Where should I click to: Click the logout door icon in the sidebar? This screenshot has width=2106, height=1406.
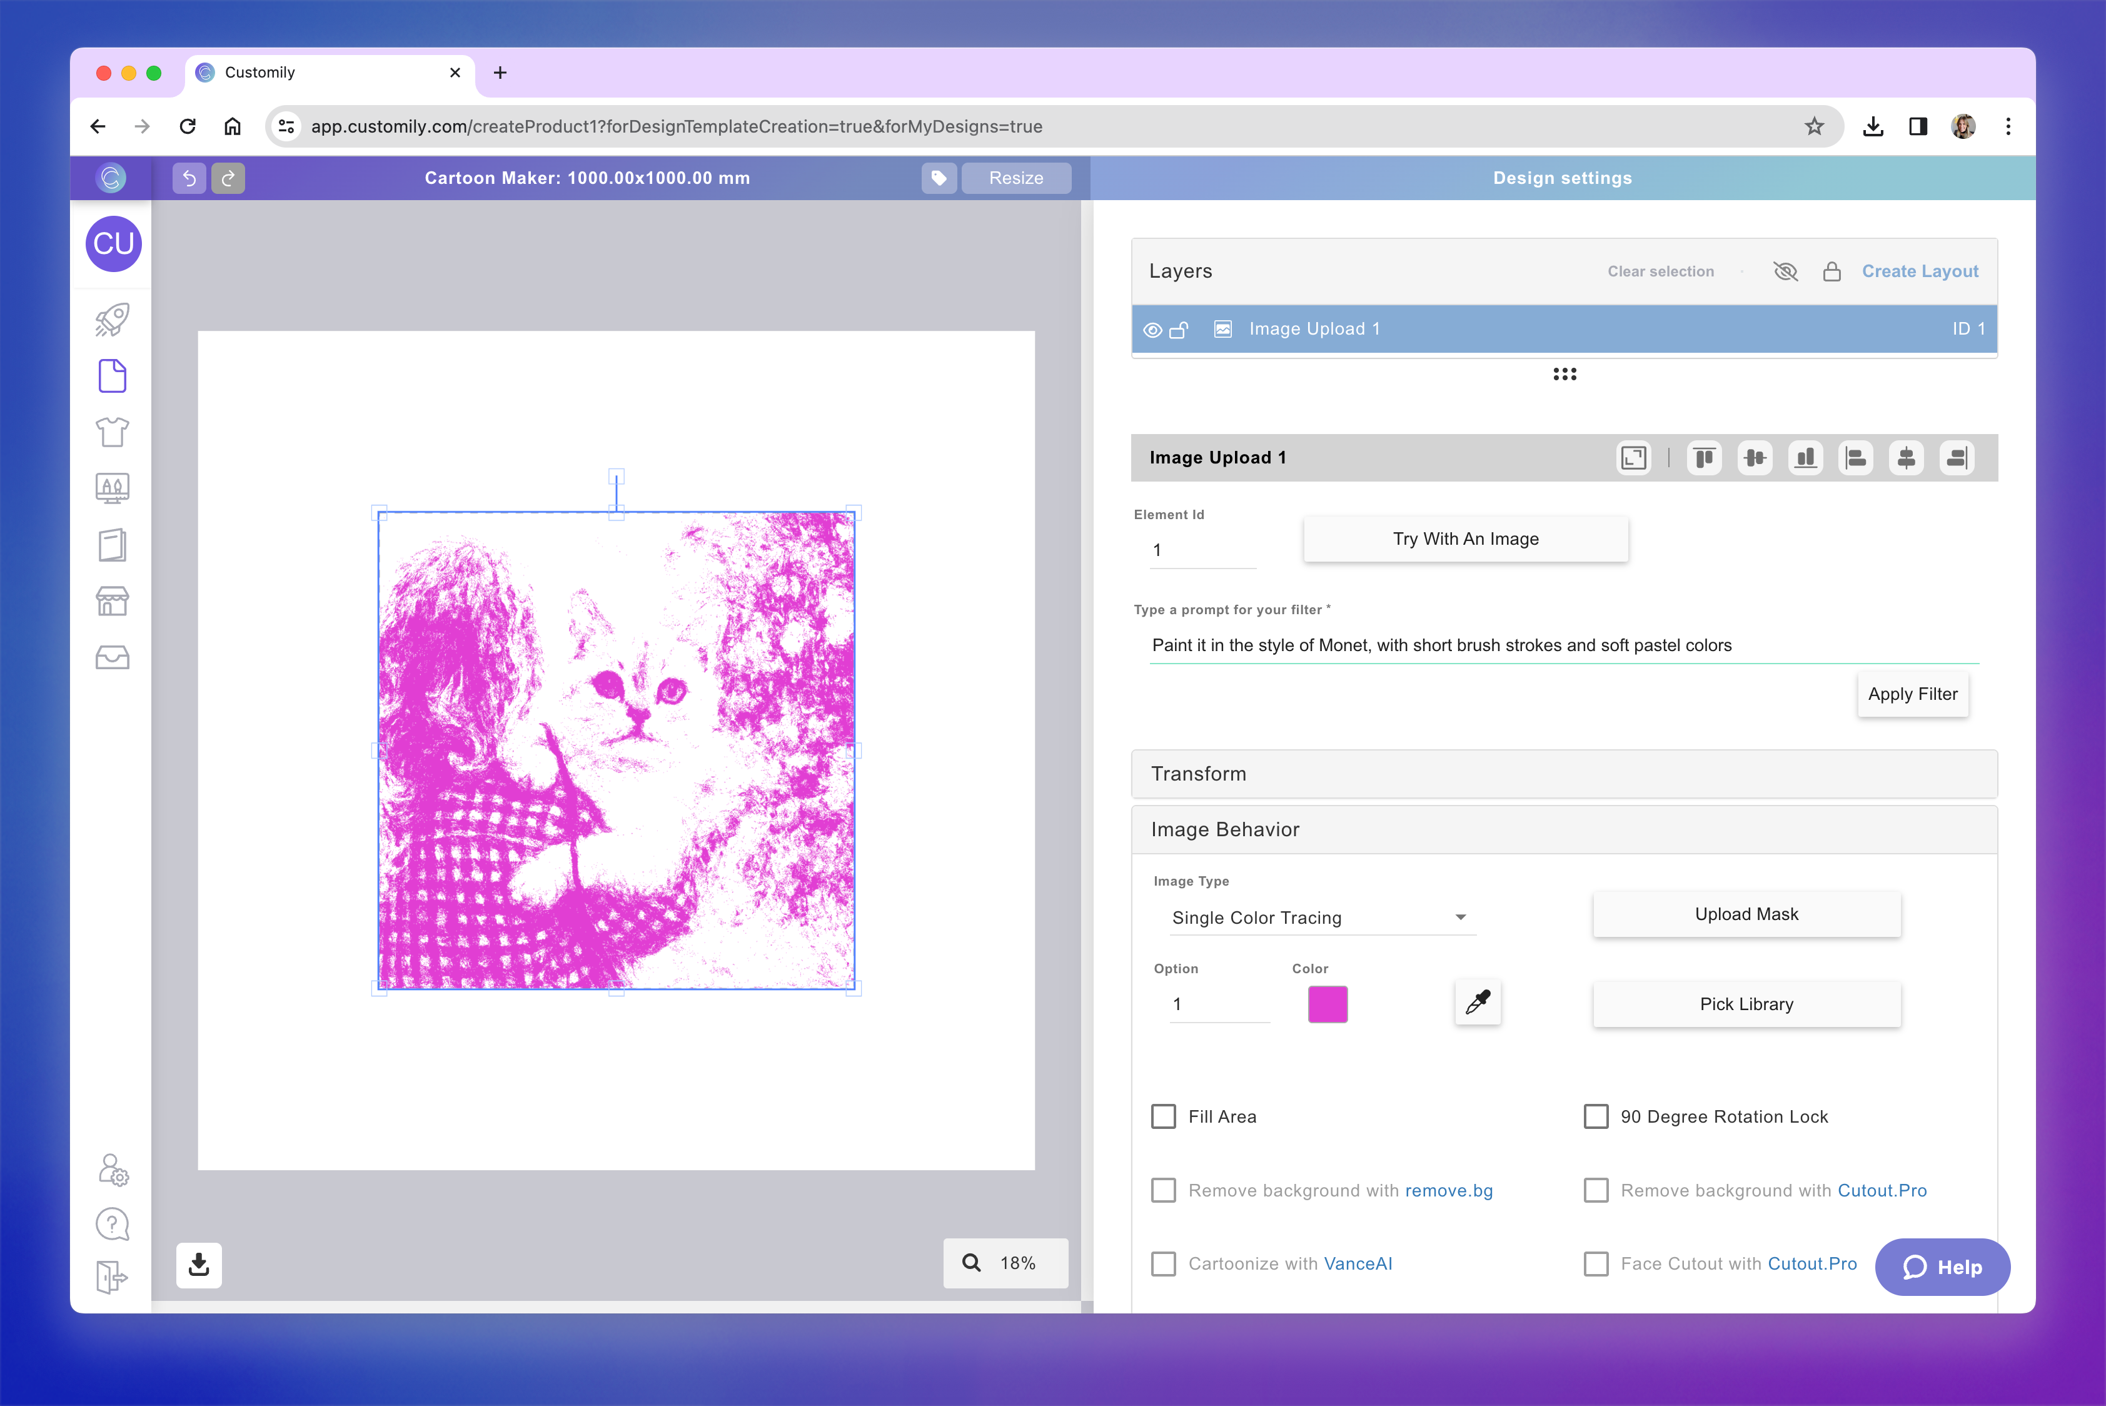pos(112,1277)
